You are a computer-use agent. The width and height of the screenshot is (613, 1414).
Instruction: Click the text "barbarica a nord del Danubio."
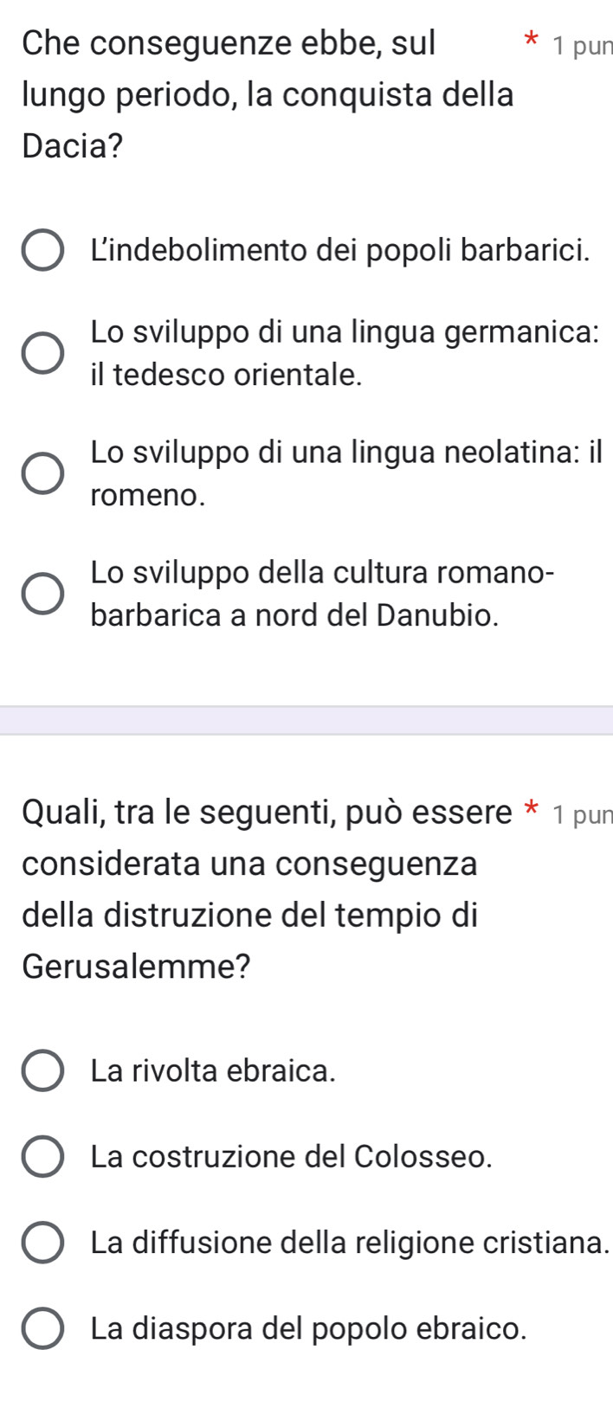tap(294, 615)
